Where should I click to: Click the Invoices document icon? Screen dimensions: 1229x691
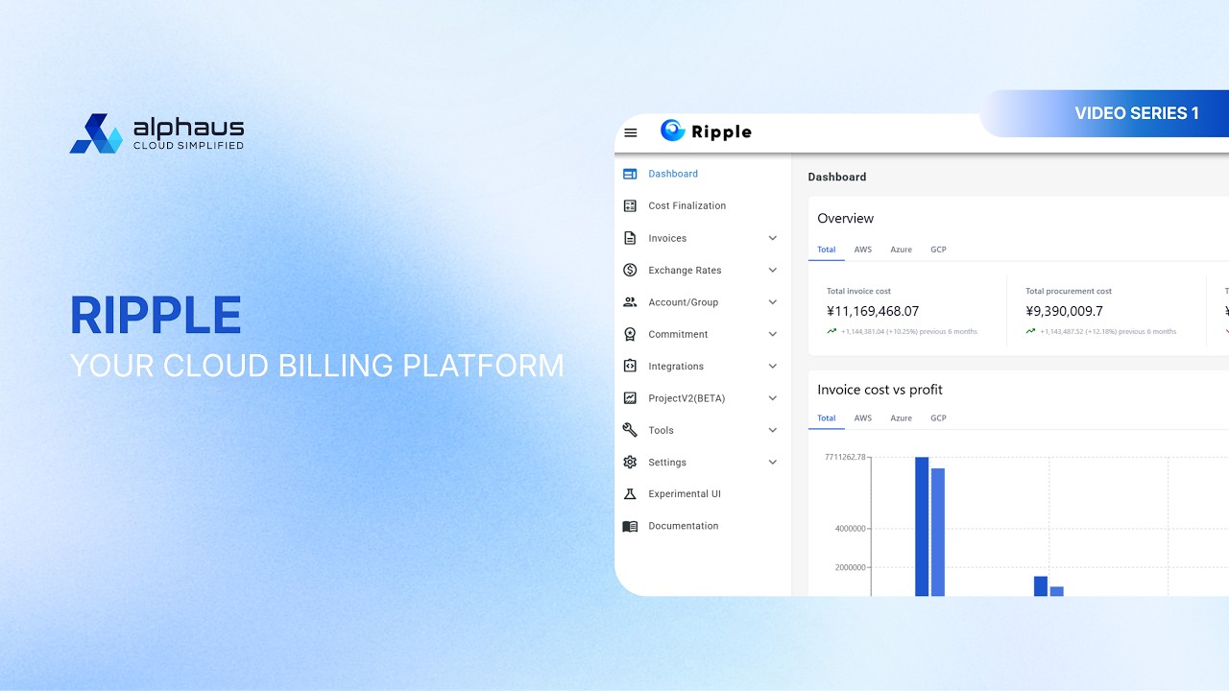click(630, 238)
